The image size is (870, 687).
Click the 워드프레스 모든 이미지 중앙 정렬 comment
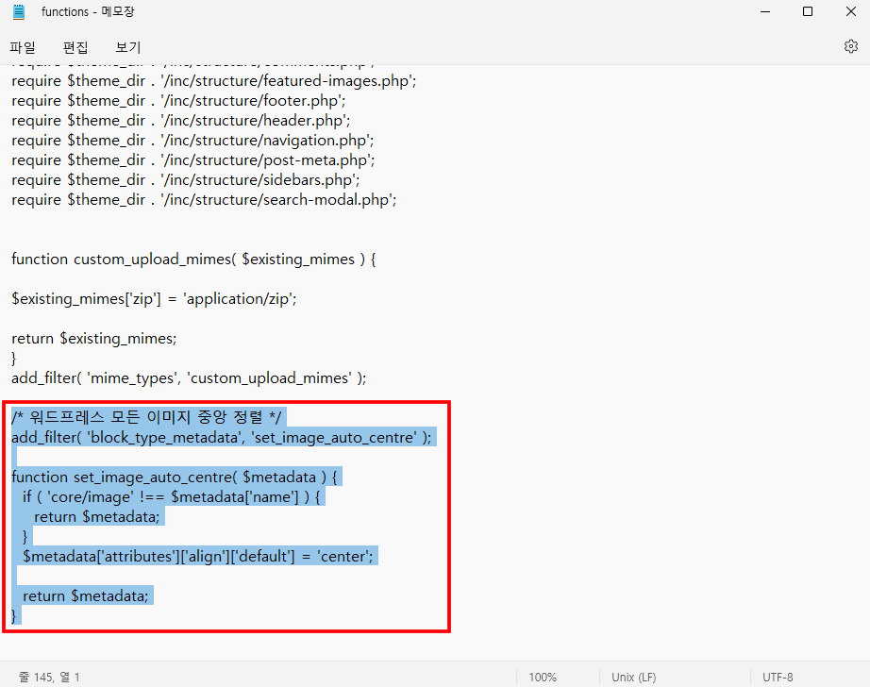(x=146, y=417)
